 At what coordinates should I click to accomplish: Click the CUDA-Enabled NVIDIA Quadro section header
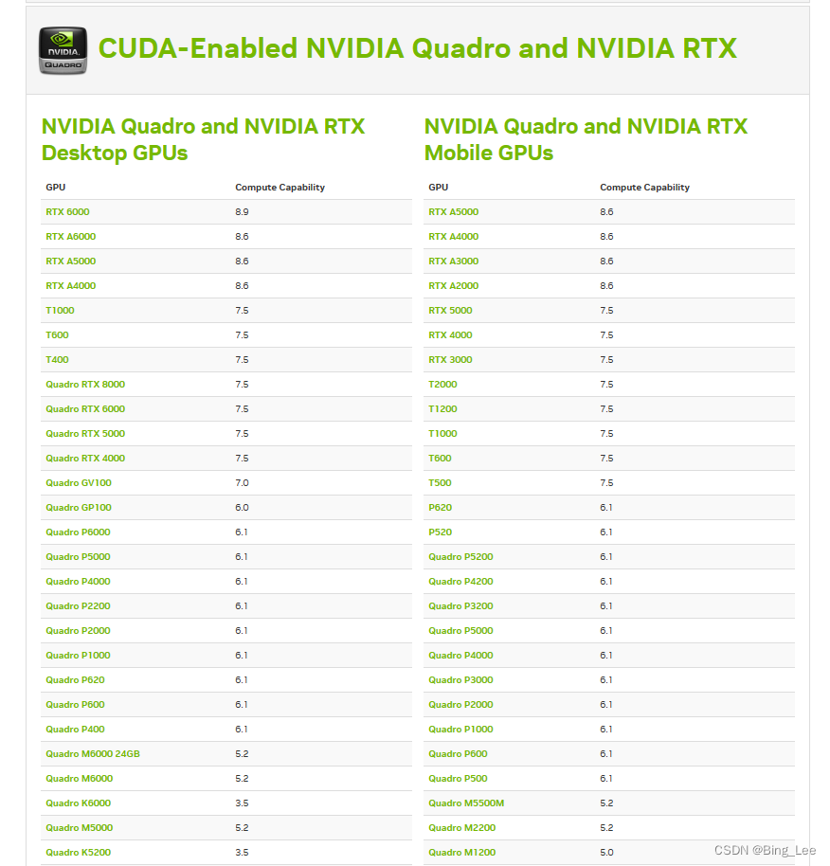pyautogui.click(x=417, y=48)
